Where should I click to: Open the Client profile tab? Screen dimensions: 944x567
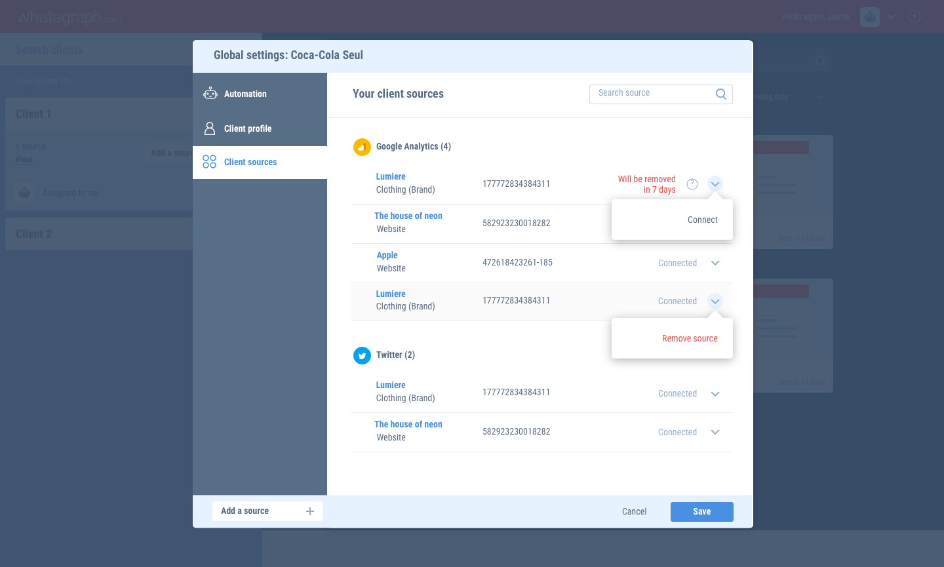coord(260,128)
